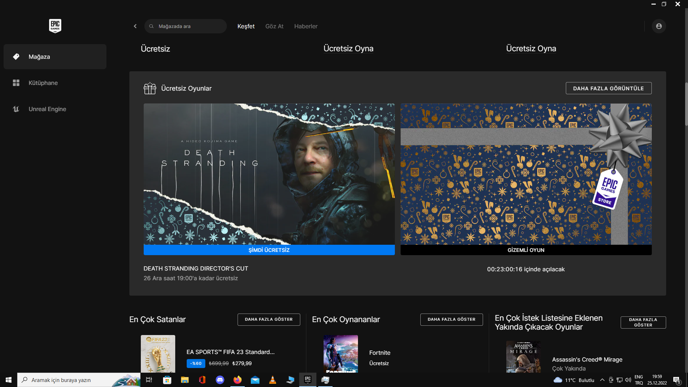Open the Mail app from the taskbar

click(x=255, y=380)
